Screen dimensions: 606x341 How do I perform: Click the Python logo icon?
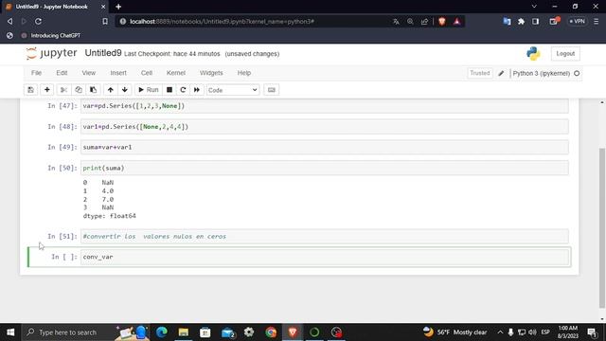click(533, 53)
